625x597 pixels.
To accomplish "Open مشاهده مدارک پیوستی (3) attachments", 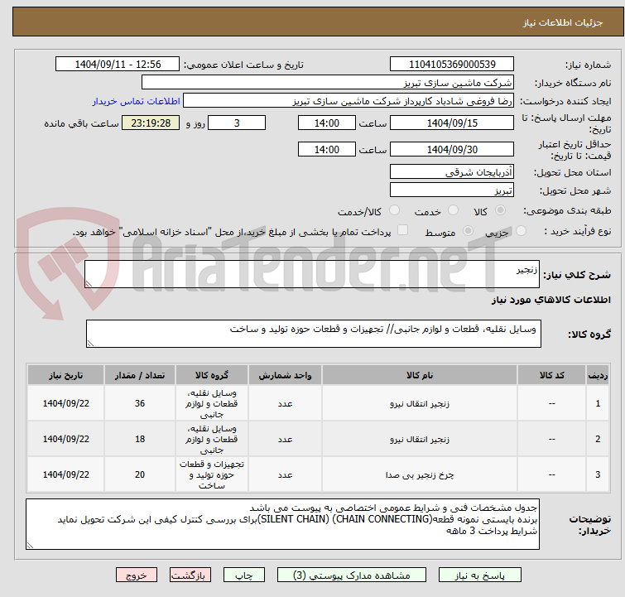I will pyautogui.click(x=352, y=575).
